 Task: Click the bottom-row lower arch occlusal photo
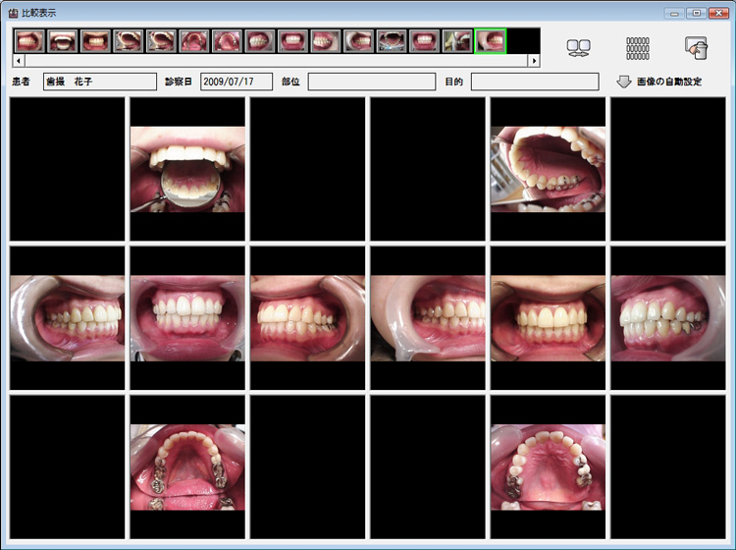tap(187, 467)
